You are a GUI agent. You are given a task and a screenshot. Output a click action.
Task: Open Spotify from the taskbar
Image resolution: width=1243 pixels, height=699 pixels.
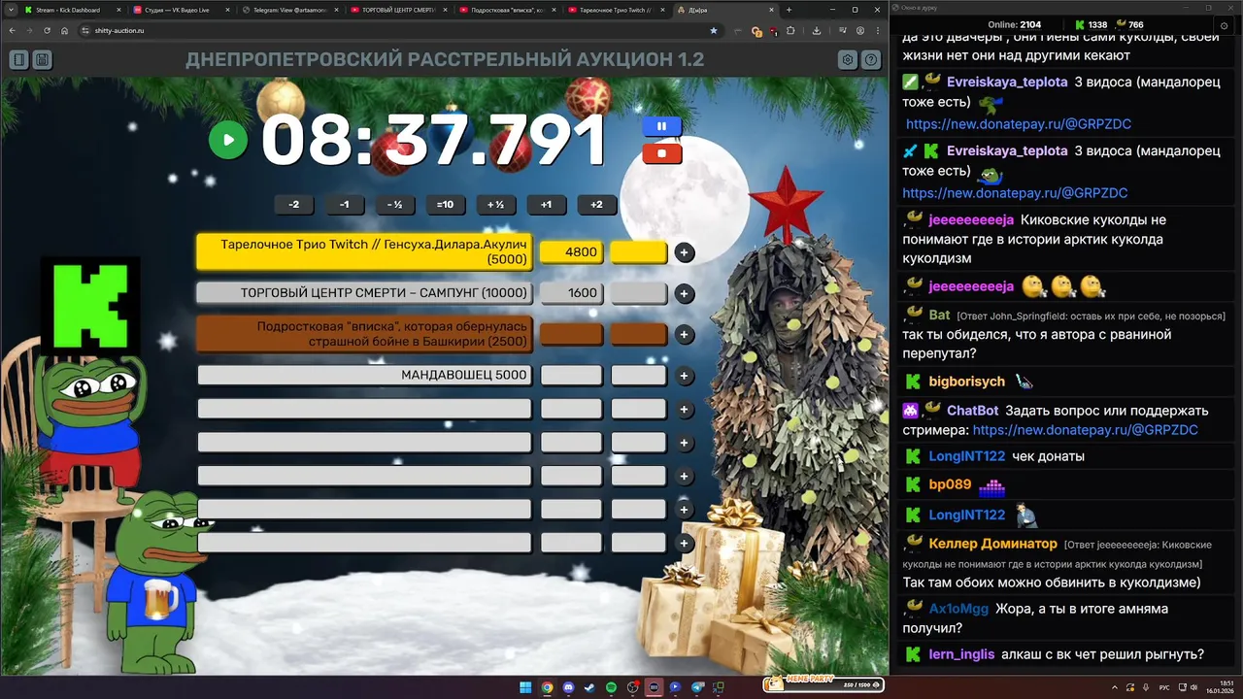611,687
